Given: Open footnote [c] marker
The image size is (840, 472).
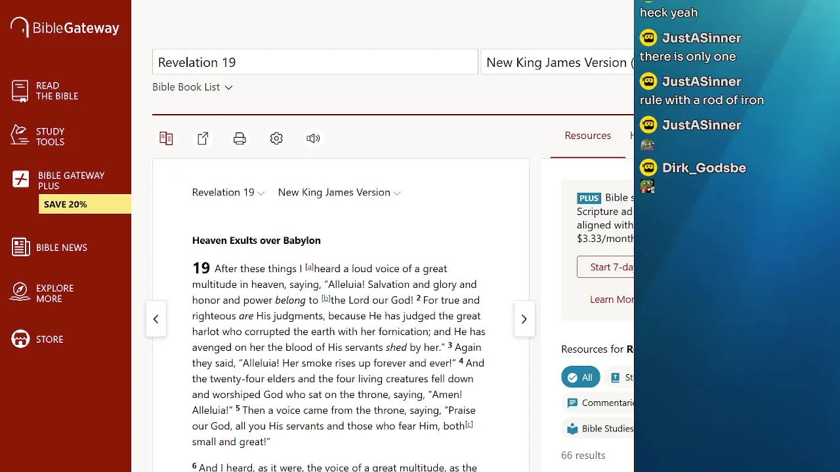Looking at the screenshot, I should 469,424.
